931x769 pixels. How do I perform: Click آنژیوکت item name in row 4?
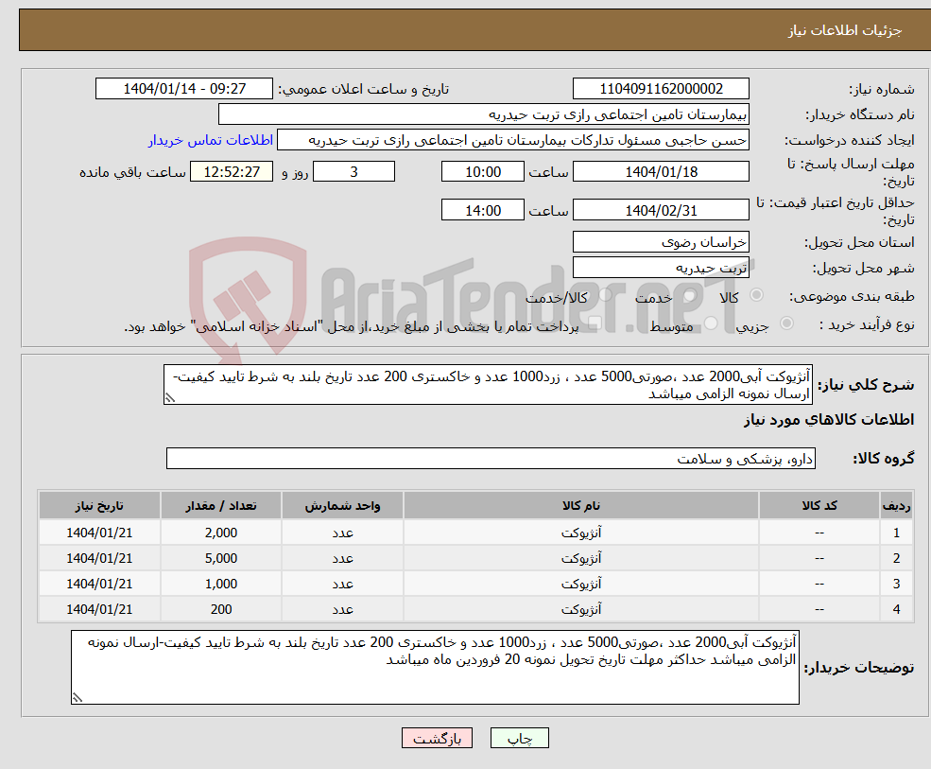581,609
